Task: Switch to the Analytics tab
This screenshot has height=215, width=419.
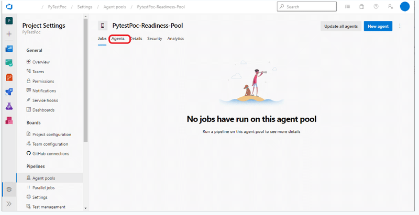Action: pyautogui.click(x=175, y=38)
